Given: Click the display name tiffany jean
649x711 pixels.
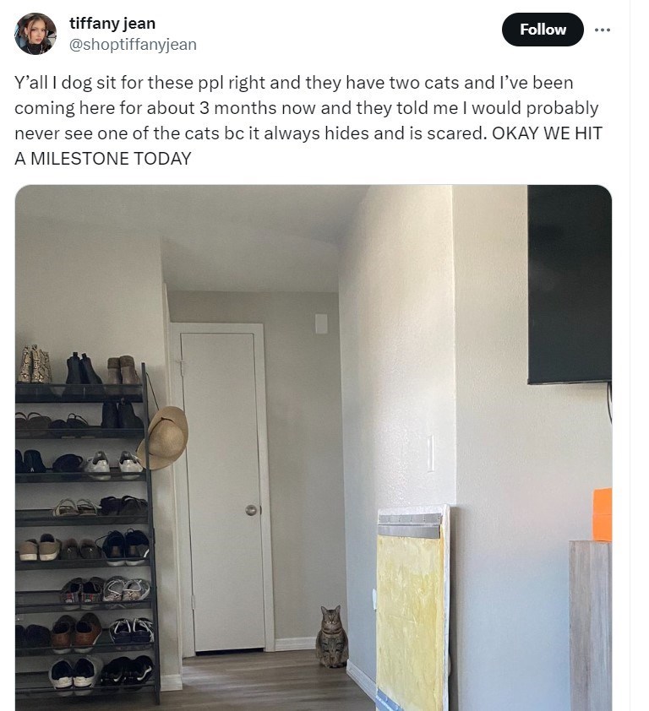Looking at the screenshot, I should pyautogui.click(x=112, y=23).
